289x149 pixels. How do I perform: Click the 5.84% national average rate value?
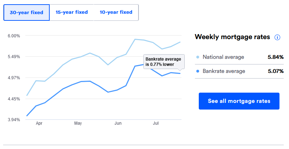275,57
